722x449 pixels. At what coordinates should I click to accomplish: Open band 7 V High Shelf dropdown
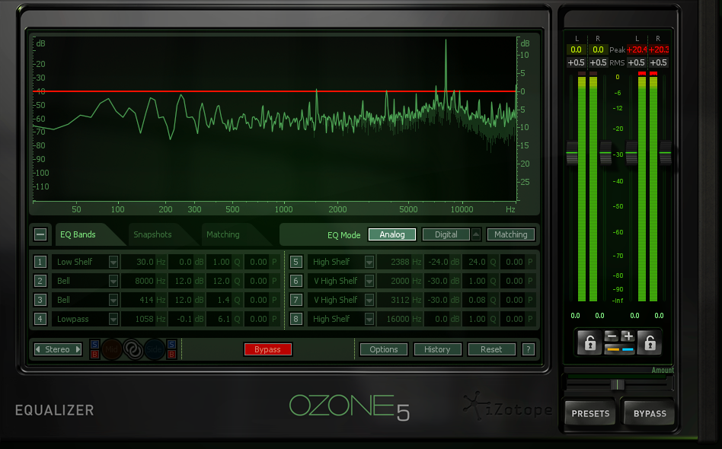click(369, 301)
